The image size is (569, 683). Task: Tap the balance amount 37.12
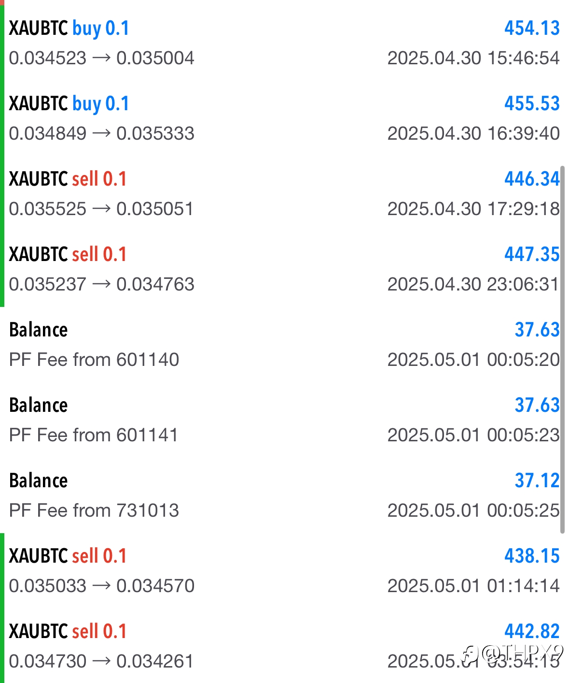(x=537, y=480)
